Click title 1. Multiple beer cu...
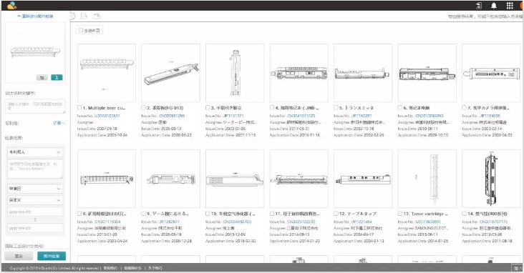The image size is (524, 273). coord(104,108)
